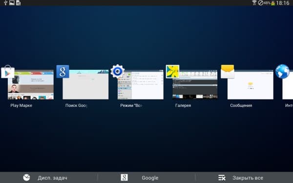Open the Messages preview thumbnail
Screen dimensions: 293x183
pyautogui.click(x=251, y=85)
